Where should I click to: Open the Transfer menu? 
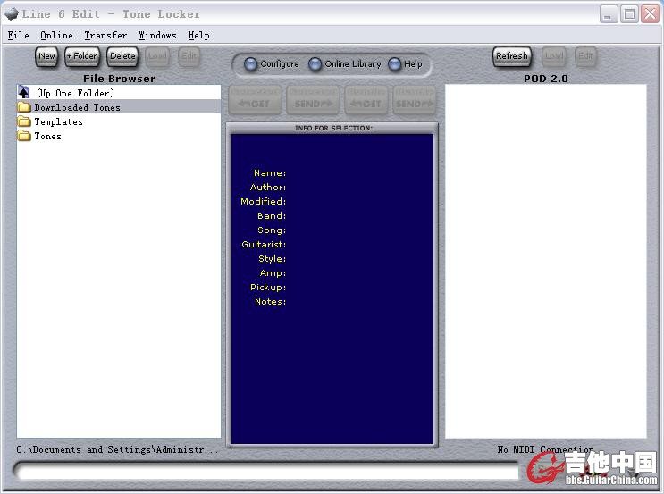pos(105,36)
